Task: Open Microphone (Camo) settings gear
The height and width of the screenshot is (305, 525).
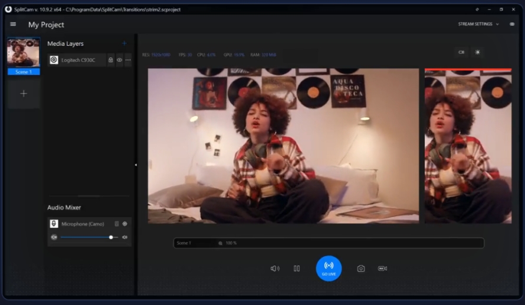Action: (124, 224)
